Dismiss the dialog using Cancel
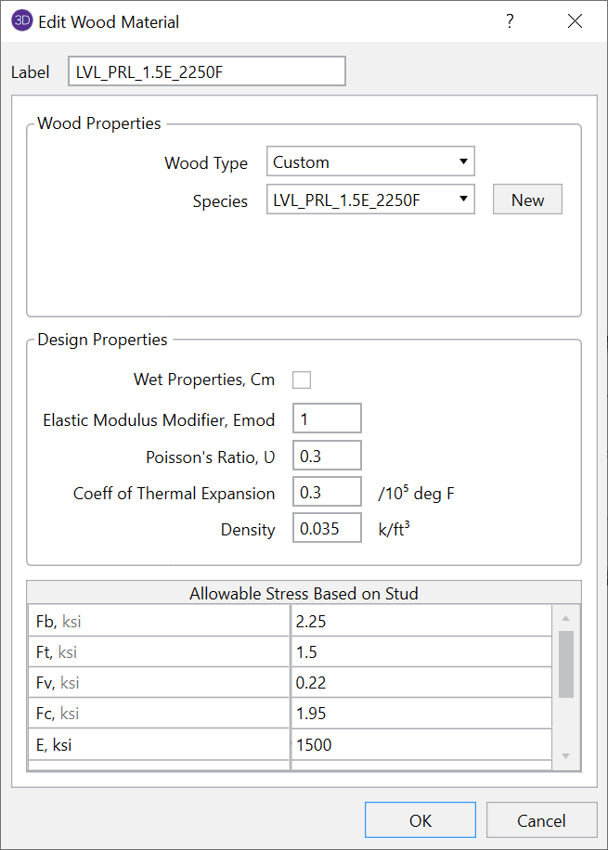608x850 pixels. click(541, 820)
